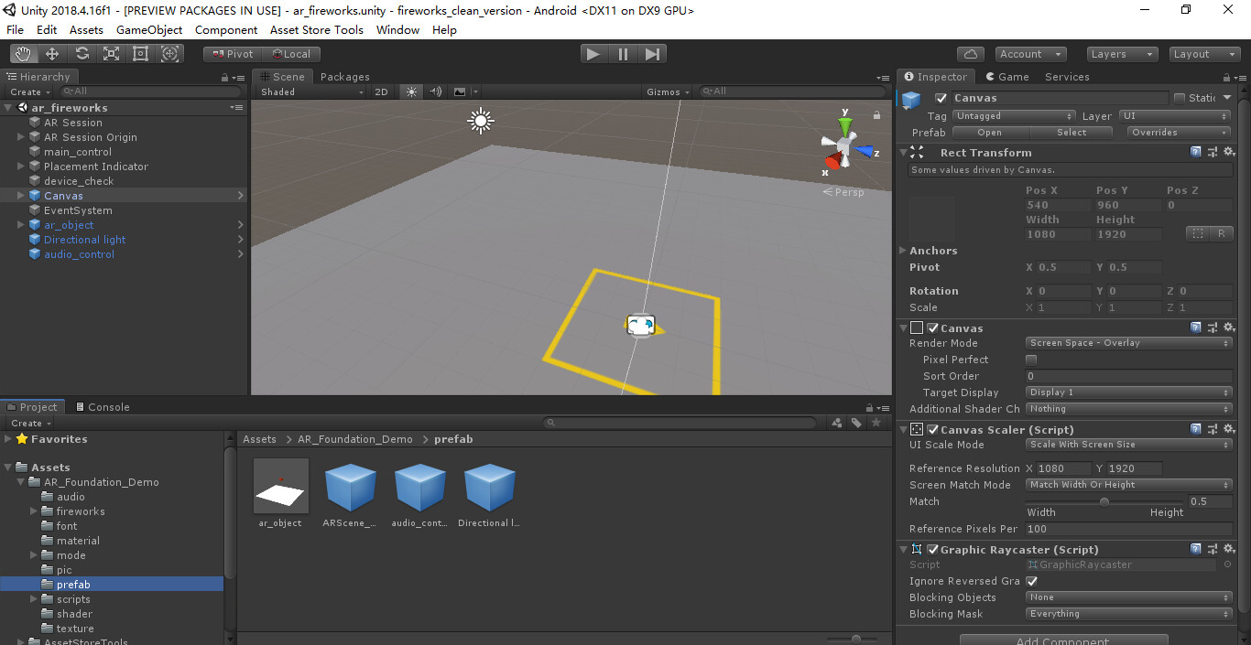Open the Blocking Mask dropdown
Screen dimensions: 1251x645
(x=1128, y=614)
